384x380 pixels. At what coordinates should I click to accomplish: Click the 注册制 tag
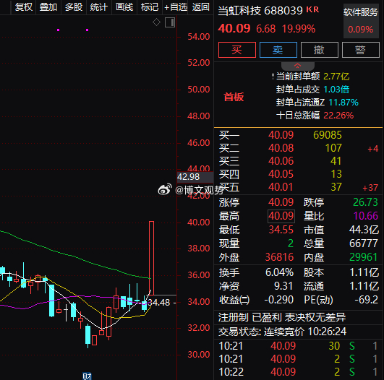click(x=233, y=317)
